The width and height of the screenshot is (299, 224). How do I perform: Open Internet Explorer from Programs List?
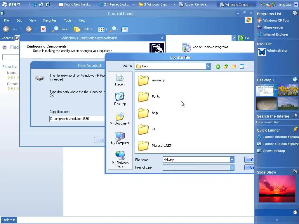click(273, 34)
